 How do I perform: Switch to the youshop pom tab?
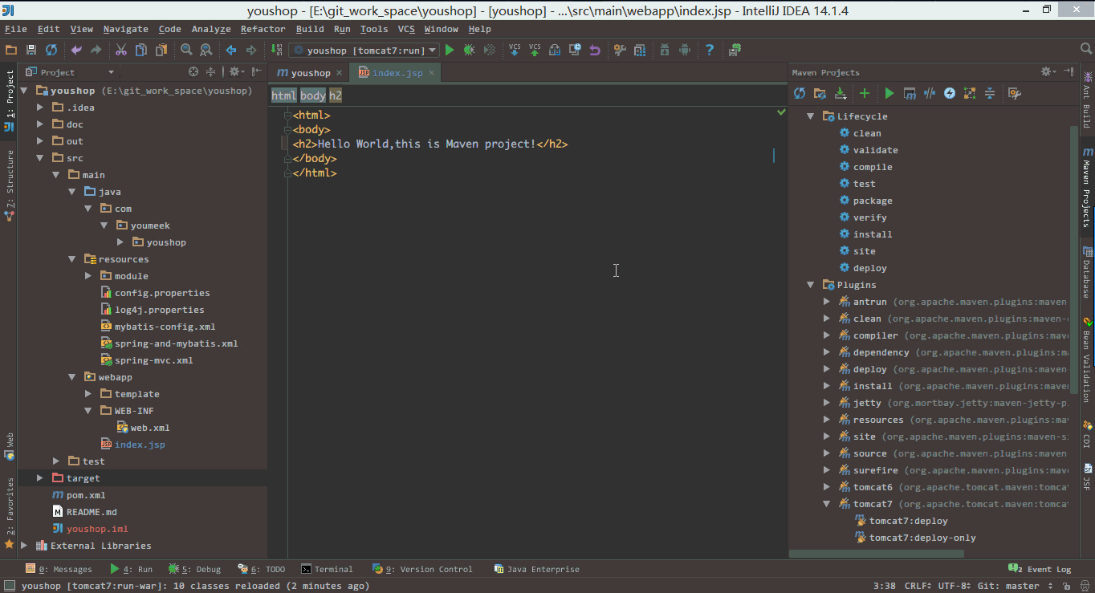(x=309, y=71)
